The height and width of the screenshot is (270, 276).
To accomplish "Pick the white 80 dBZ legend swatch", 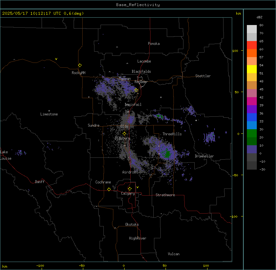I will (252, 29).
